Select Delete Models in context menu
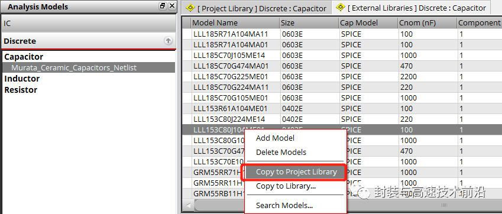502x214 pixels. coord(281,153)
